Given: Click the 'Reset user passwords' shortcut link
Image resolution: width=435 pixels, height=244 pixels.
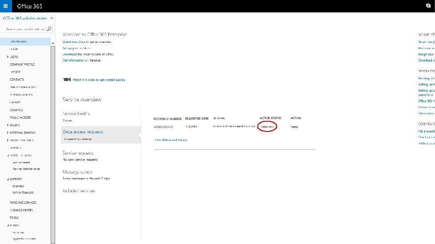Looking at the screenshot, I should pos(427,42).
